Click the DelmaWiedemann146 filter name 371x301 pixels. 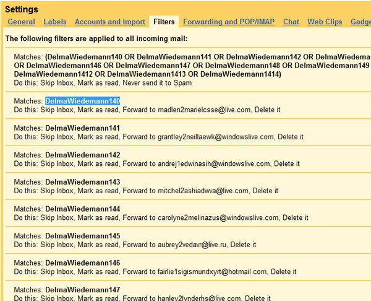pyautogui.click(x=82, y=263)
